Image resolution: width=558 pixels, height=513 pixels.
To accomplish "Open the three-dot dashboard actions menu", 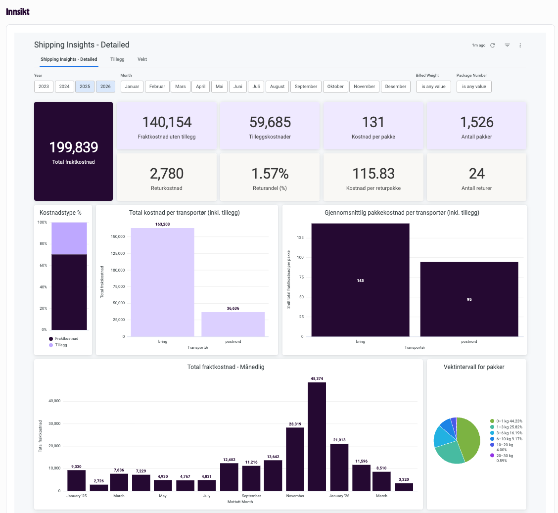I will [x=520, y=45].
